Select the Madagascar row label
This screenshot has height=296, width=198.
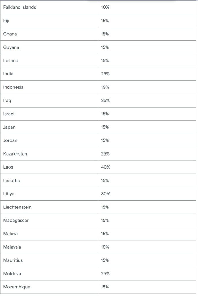click(16, 220)
